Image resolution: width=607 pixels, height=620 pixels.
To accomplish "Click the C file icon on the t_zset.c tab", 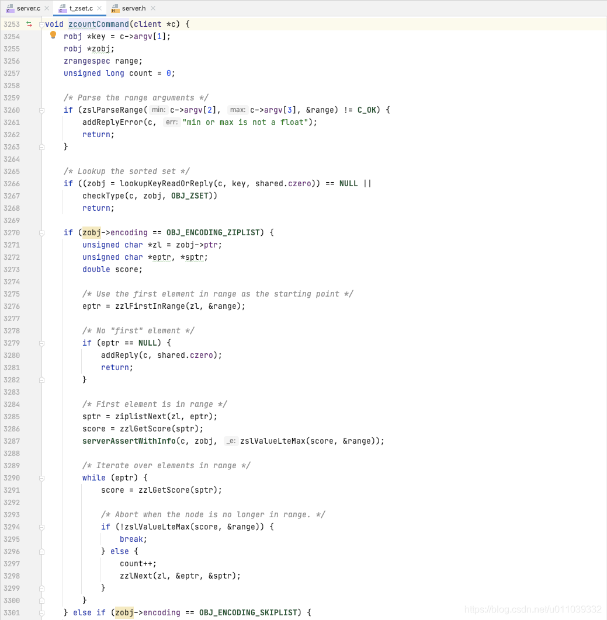I will point(63,8).
